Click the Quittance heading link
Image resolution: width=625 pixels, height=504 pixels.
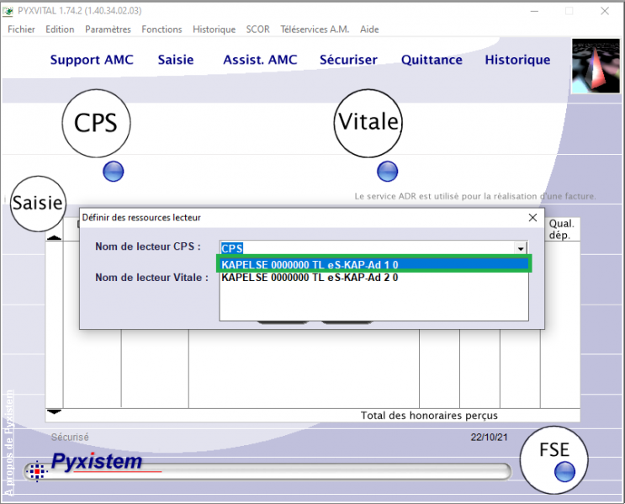tap(432, 60)
